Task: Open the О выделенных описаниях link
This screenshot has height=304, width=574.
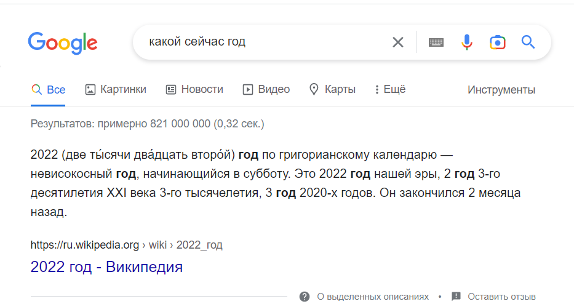Action: coord(373,297)
